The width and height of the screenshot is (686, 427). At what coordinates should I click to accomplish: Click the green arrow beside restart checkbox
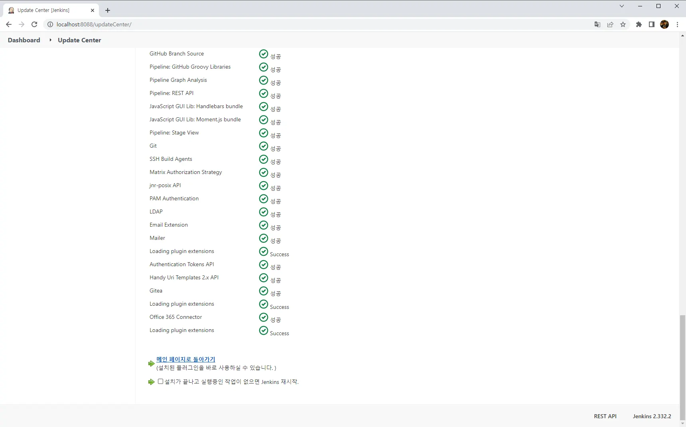point(151,382)
